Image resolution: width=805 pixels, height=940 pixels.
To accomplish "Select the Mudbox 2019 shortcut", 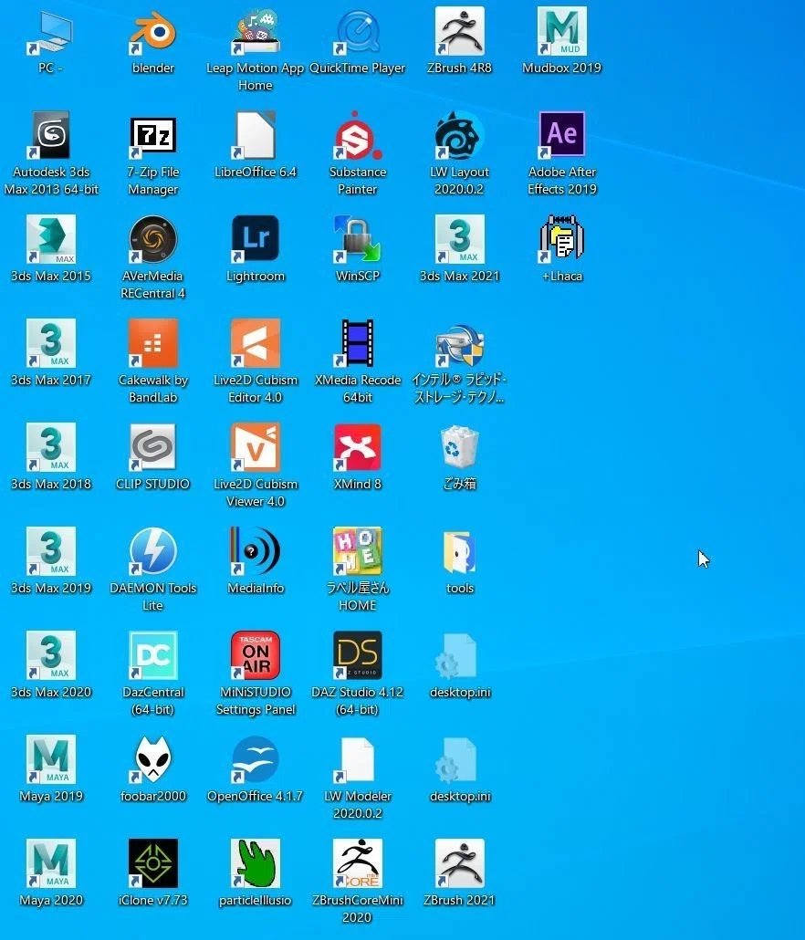I will pos(561,32).
